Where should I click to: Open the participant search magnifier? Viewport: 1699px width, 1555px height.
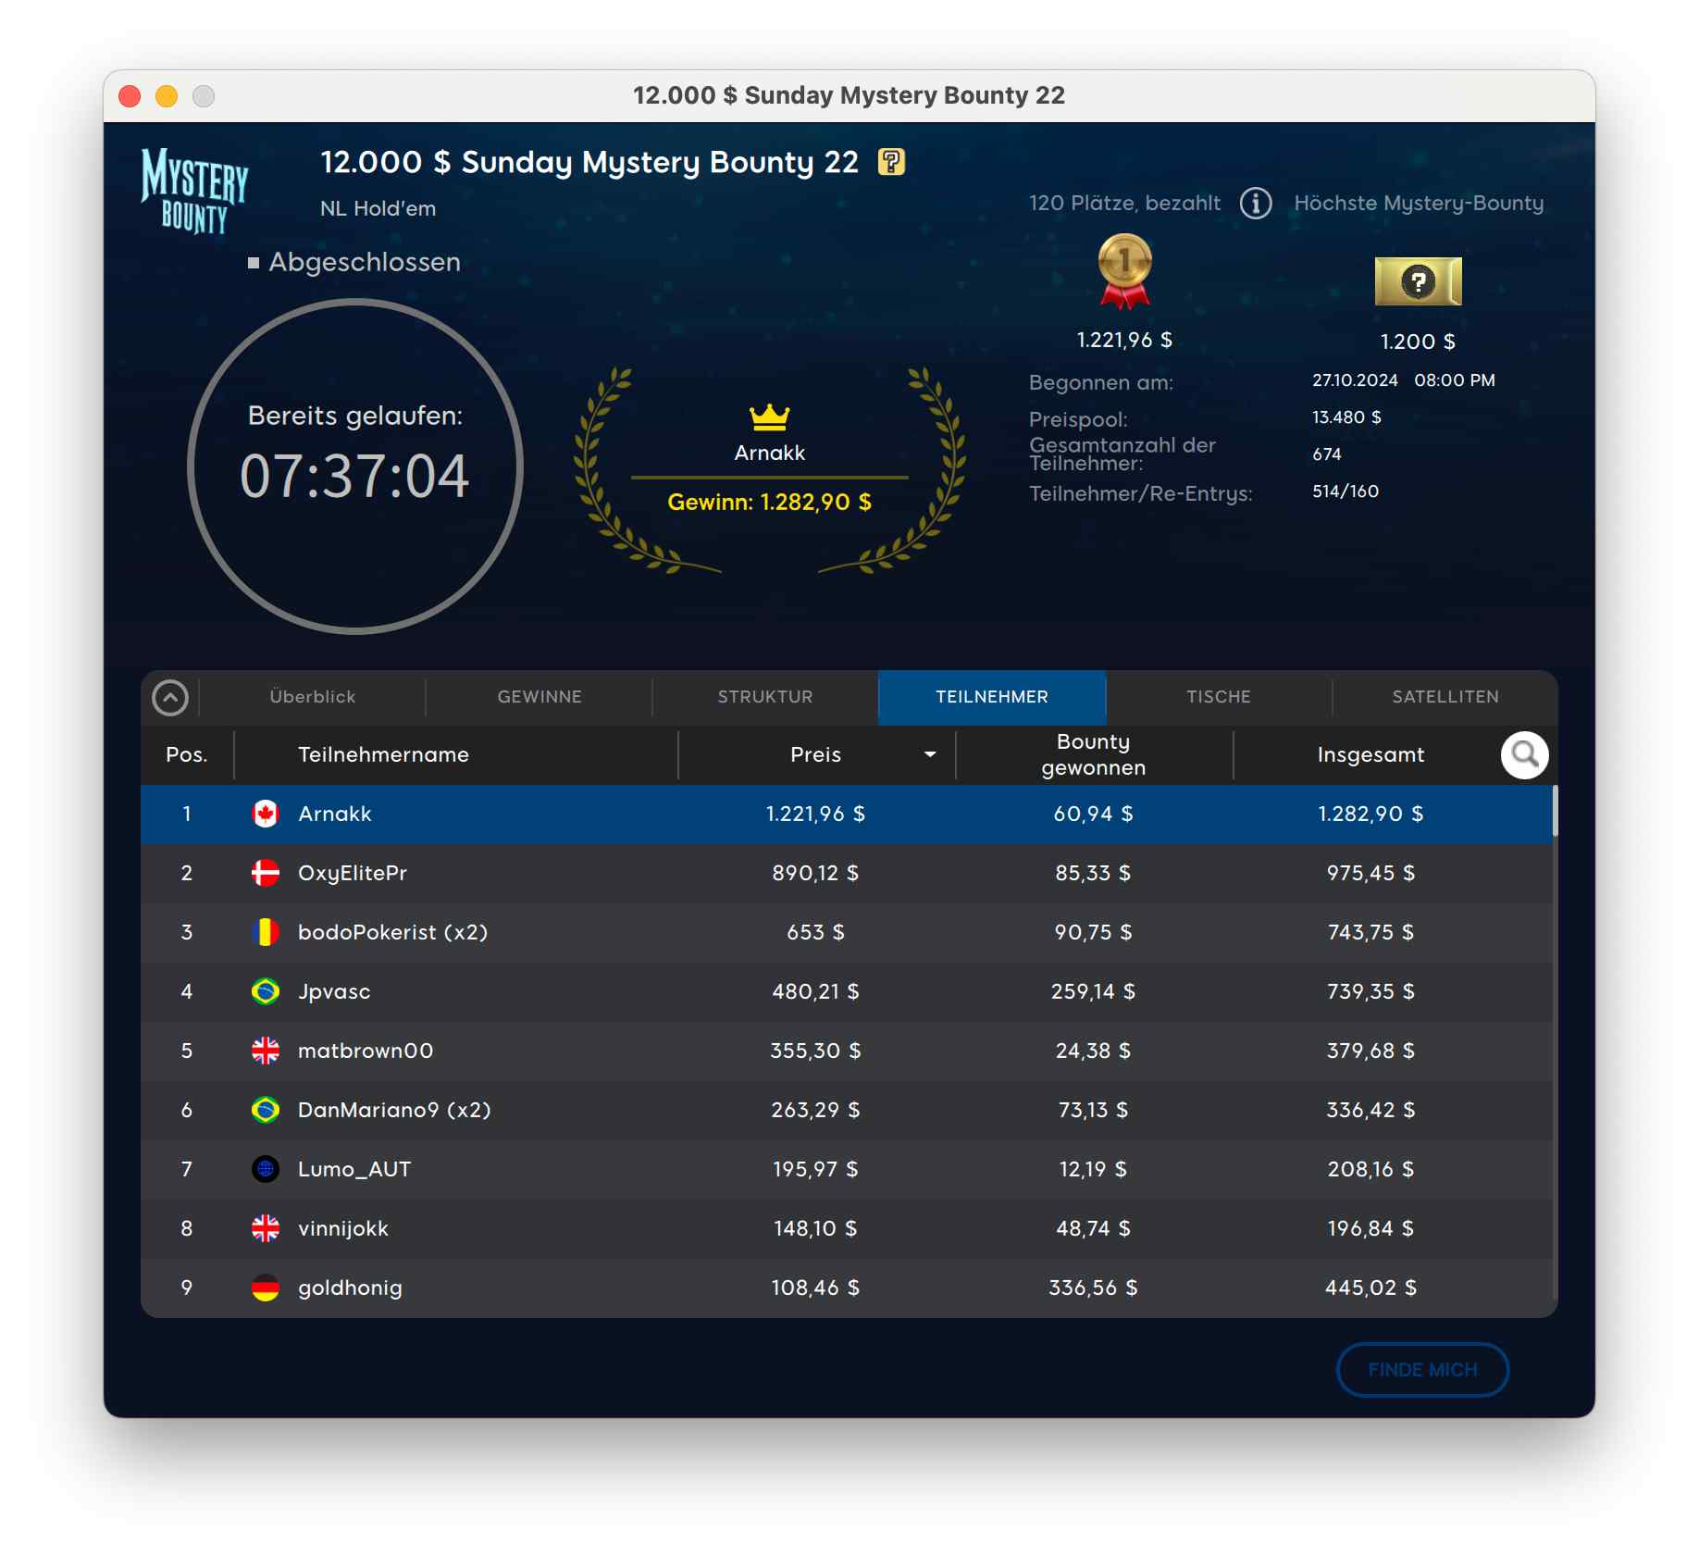(x=1523, y=755)
